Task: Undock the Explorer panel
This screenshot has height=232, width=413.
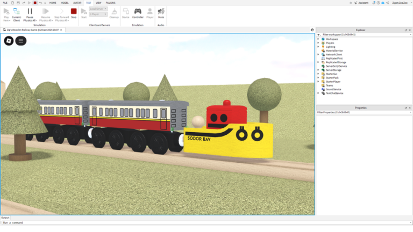Action: pyautogui.click(x=405, y=30)
